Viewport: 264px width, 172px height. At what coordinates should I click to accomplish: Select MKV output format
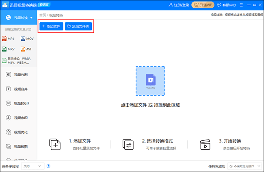pyautogui.click(x=8, y=49)
